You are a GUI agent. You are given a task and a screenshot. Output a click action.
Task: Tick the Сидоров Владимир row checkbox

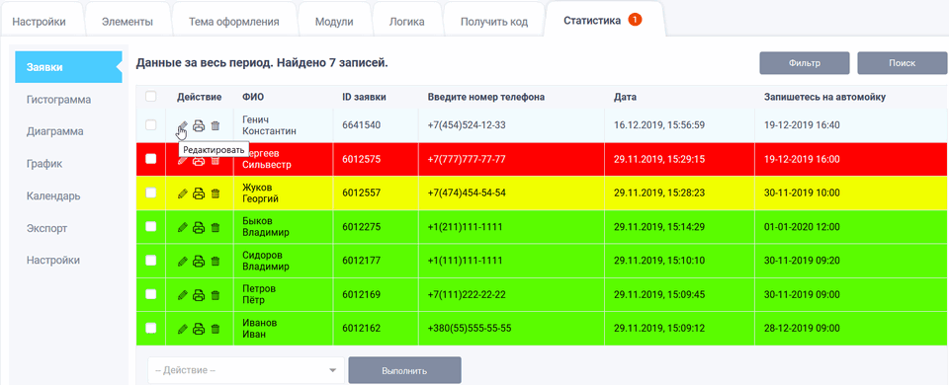pos(151,260)
